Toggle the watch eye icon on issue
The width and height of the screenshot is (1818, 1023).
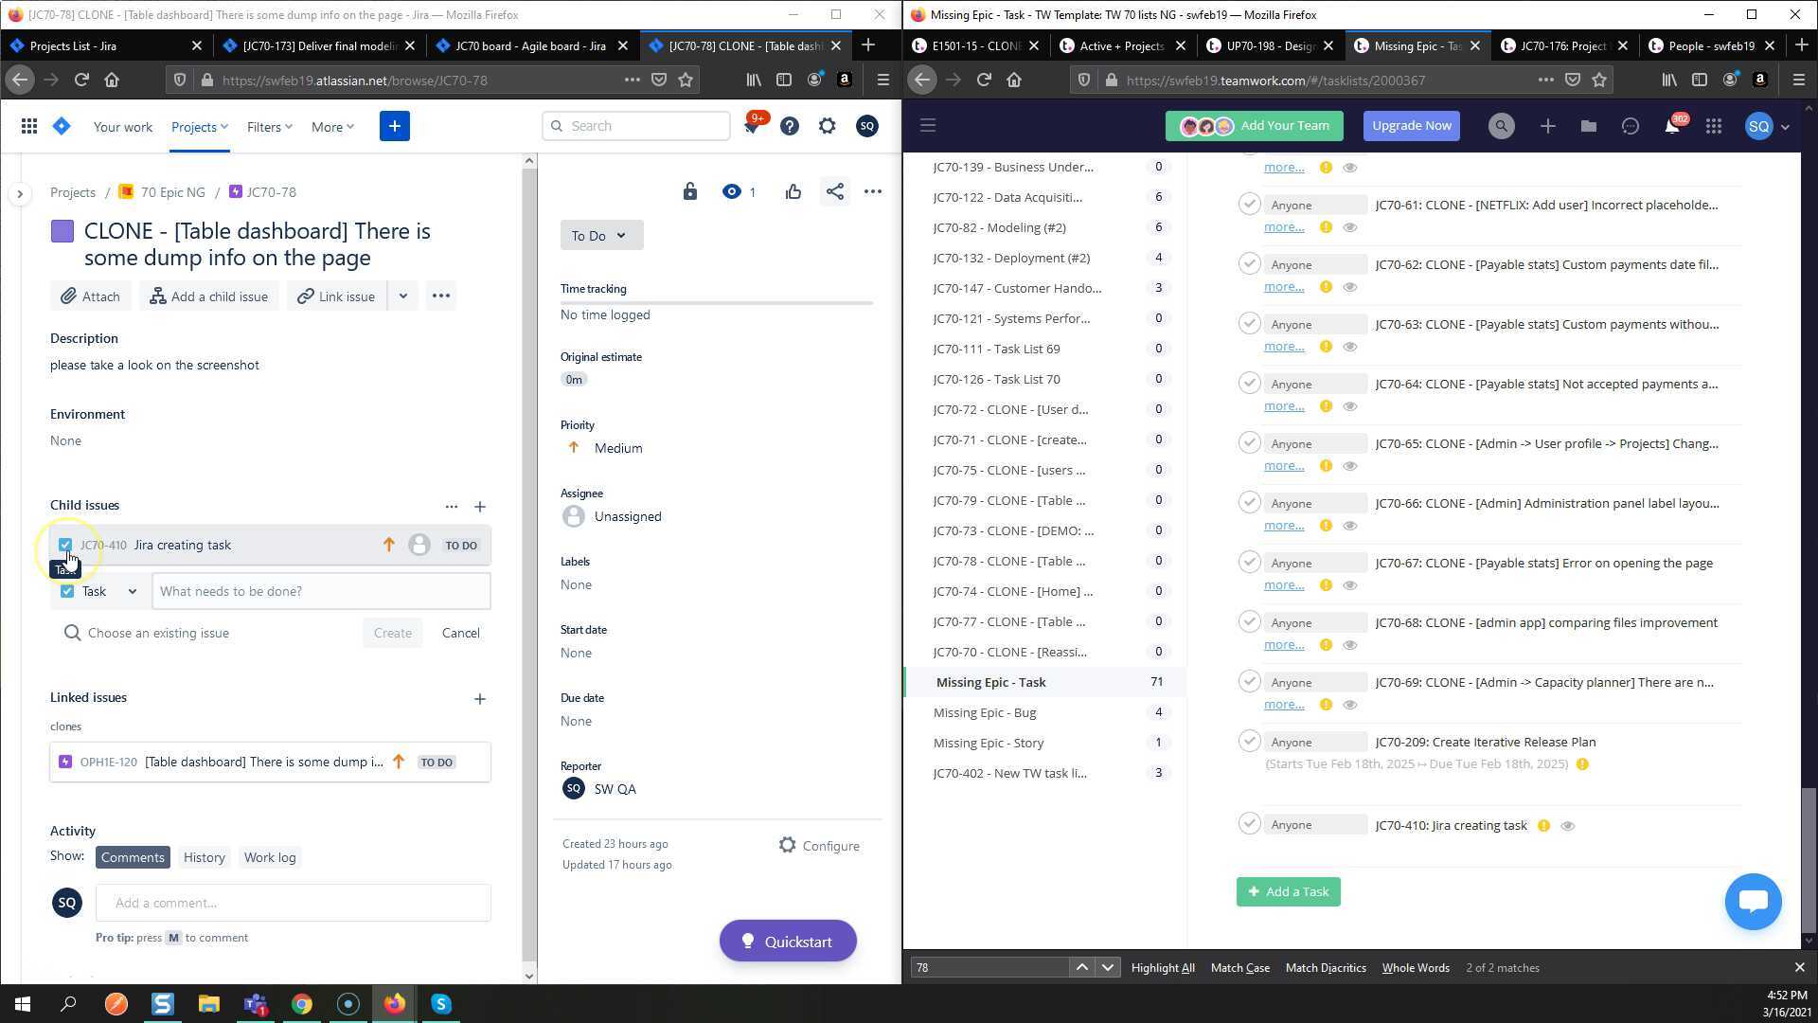click(731, 192)
